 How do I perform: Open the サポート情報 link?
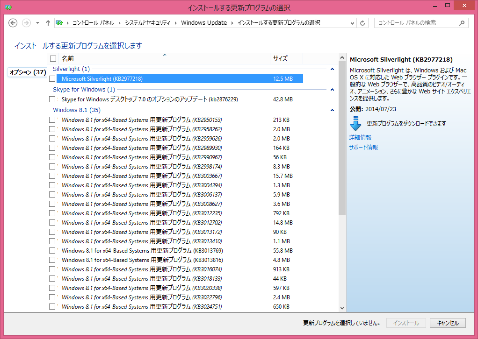(363, 147)
